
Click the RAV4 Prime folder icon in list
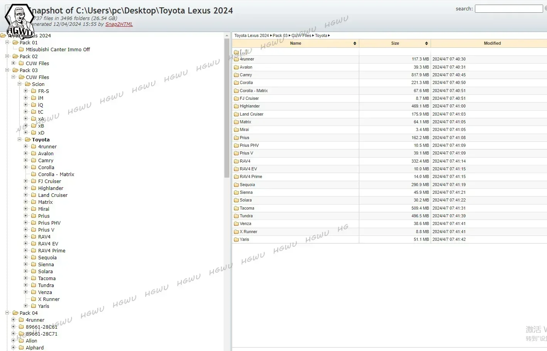pos(236,177)
